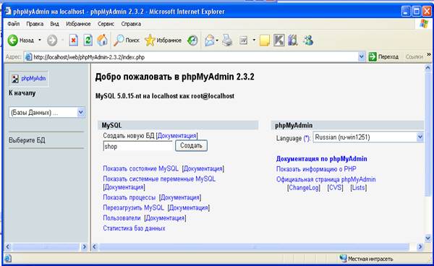Stop page loading with red X icon
The image size is (434, 266).
coord(73,40)
